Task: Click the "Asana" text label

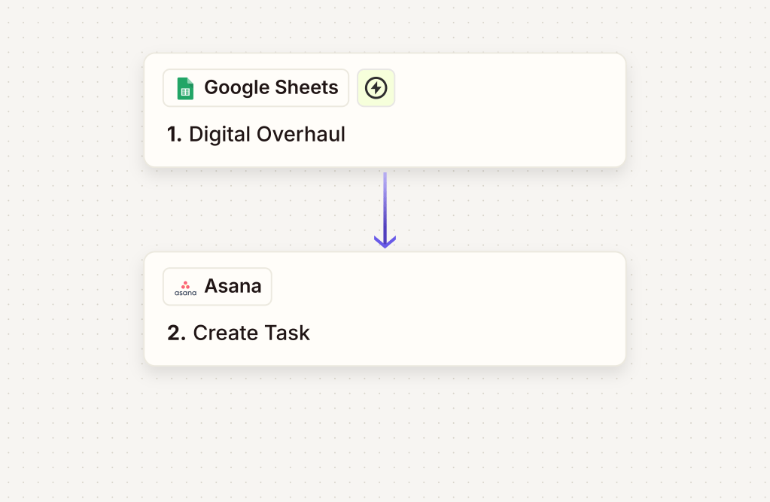Action: (x=233, y=287)
